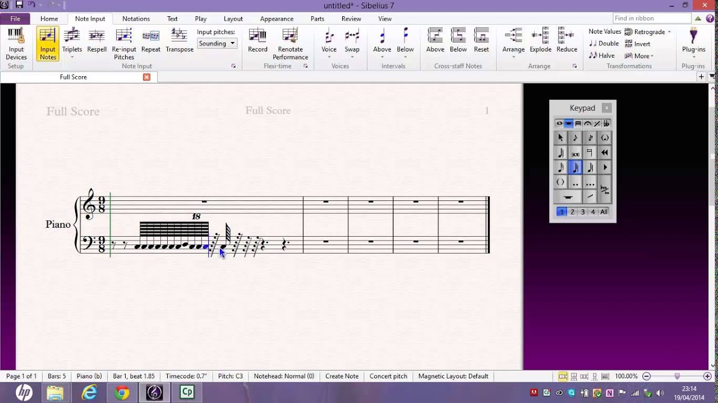The width and height of the screenshot is (718, 403).
Task: Open Input pitches Sounding dropdown
Action: point(217,43)
